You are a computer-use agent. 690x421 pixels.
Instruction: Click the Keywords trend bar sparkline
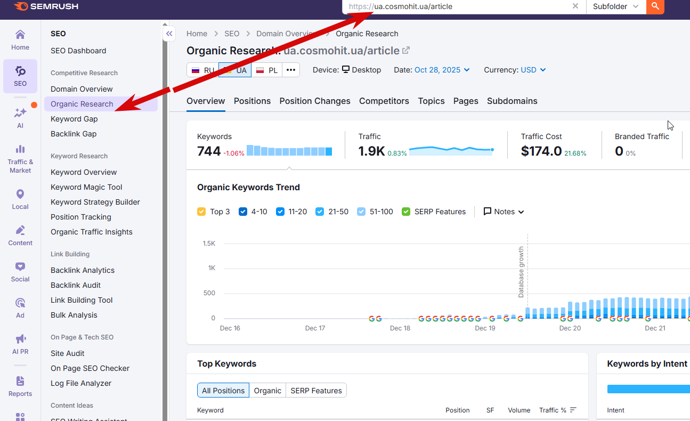289,150
